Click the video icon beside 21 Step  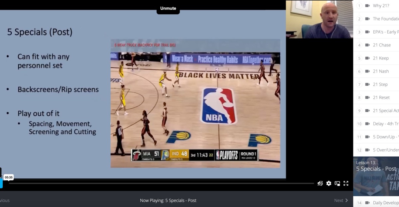[367, 84]
